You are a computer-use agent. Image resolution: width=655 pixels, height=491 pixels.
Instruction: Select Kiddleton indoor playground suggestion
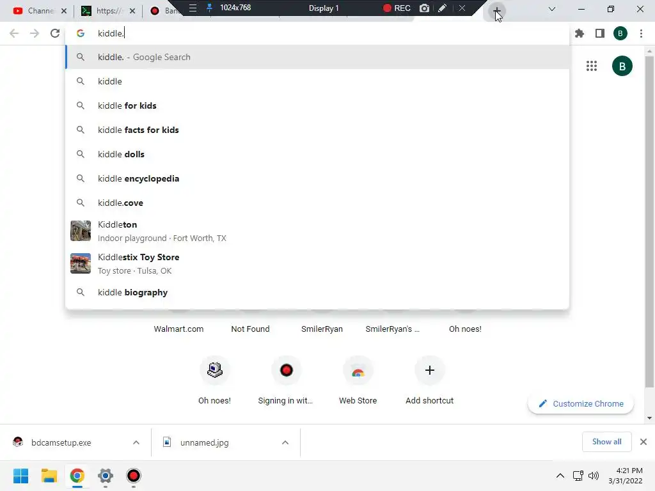click(x=317, y=231)
